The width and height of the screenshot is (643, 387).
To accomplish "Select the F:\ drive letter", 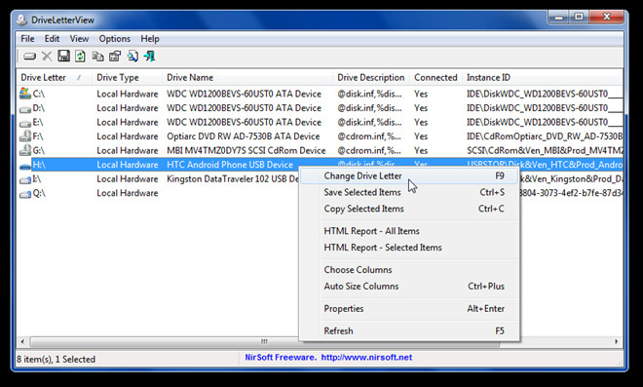I will pos(38,136).
